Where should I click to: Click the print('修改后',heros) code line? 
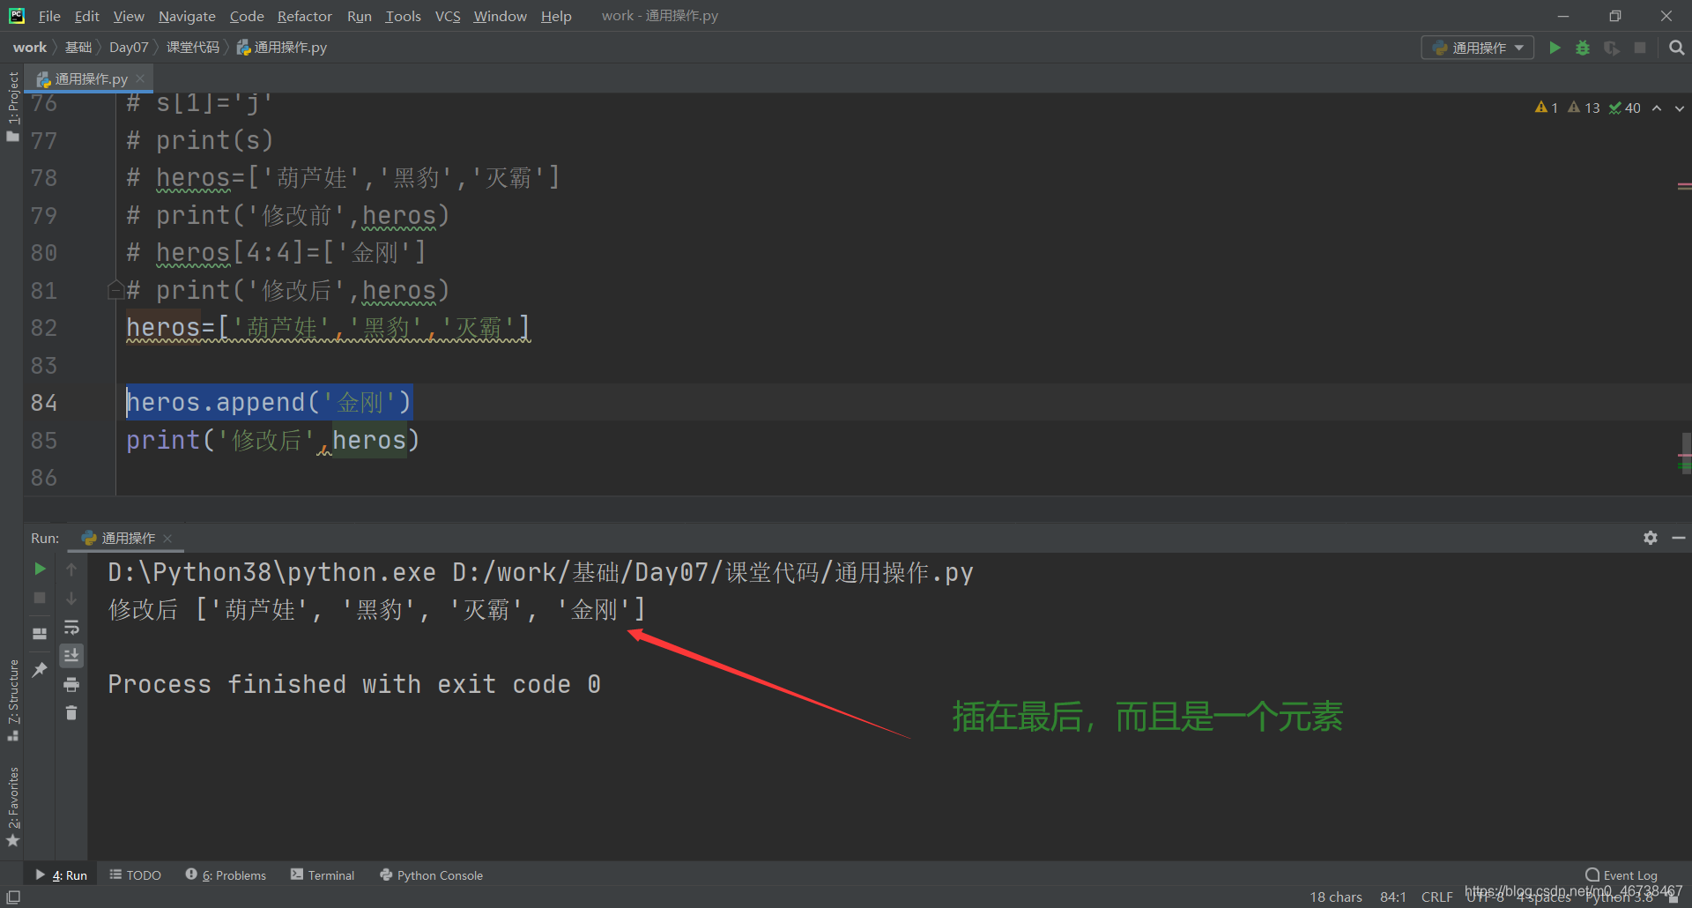pos(272,440)
